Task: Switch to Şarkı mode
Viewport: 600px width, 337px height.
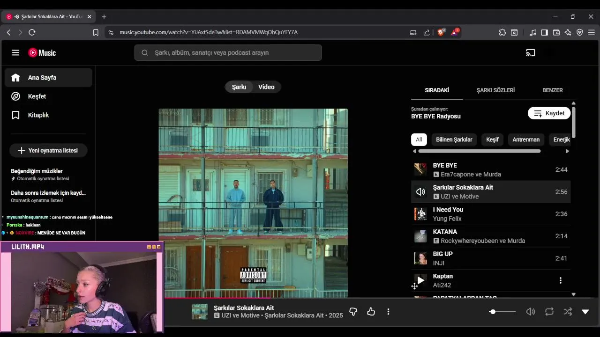Action: [x=239, y=87]
